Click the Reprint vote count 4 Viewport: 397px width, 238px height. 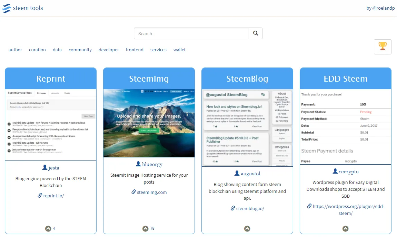click(54, 228)
